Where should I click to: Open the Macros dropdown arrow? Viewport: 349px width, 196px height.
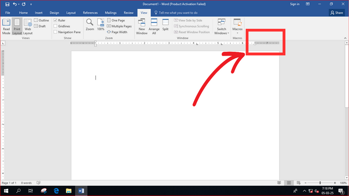237,33
